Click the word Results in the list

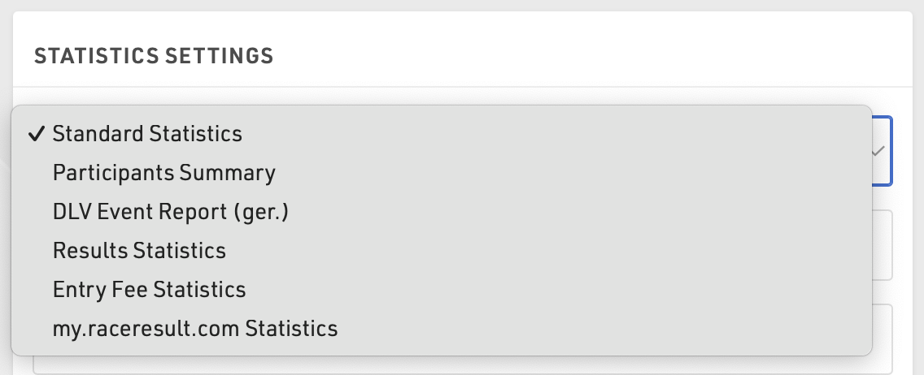(90, 251)
